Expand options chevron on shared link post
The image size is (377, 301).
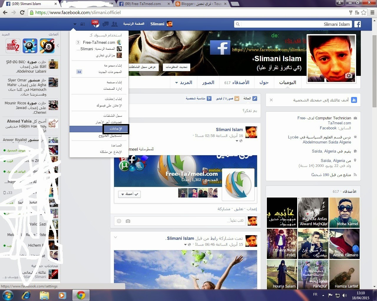(115, 237)
